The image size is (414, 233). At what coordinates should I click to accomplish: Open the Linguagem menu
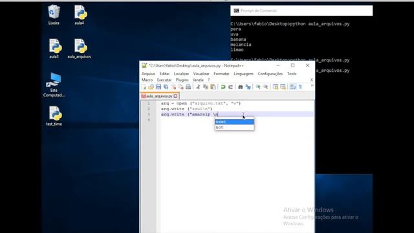coord(243,74)
